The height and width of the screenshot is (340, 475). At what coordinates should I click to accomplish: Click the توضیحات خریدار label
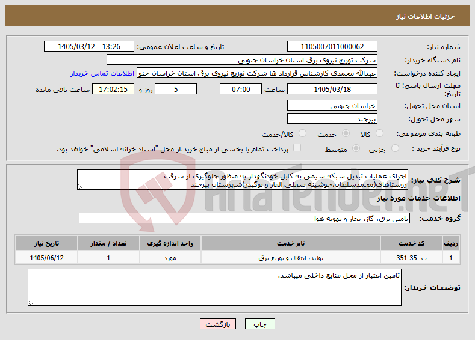click(432, 287)
